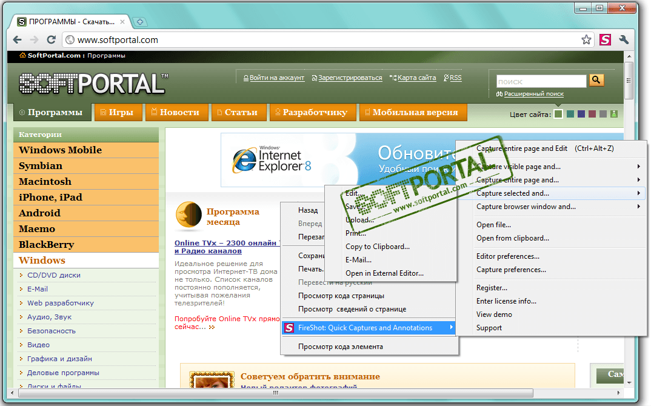The width and height of the screenshot is (651, 406).
Task: Click the поиск search field
Action: point(541,81)
